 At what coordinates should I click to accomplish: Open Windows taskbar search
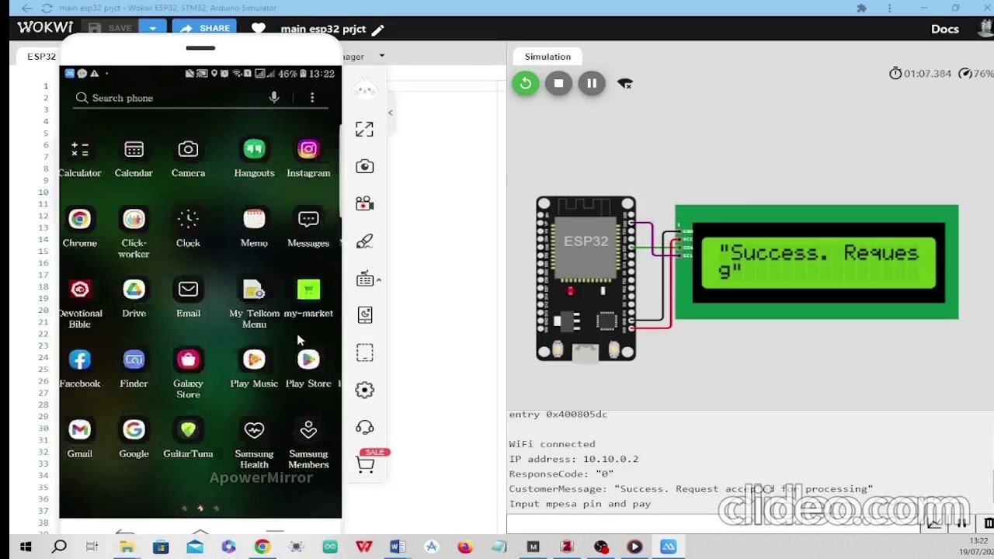pyautogui.click(x=59, y=547)
